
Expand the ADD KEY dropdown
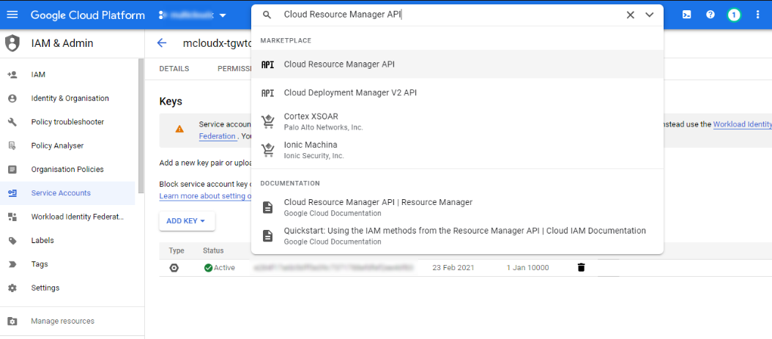(x=186, y=220)
